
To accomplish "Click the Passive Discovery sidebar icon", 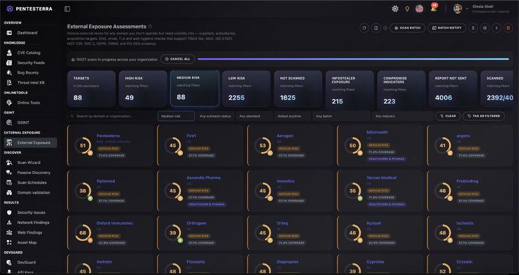I will (x=10, y=172).
